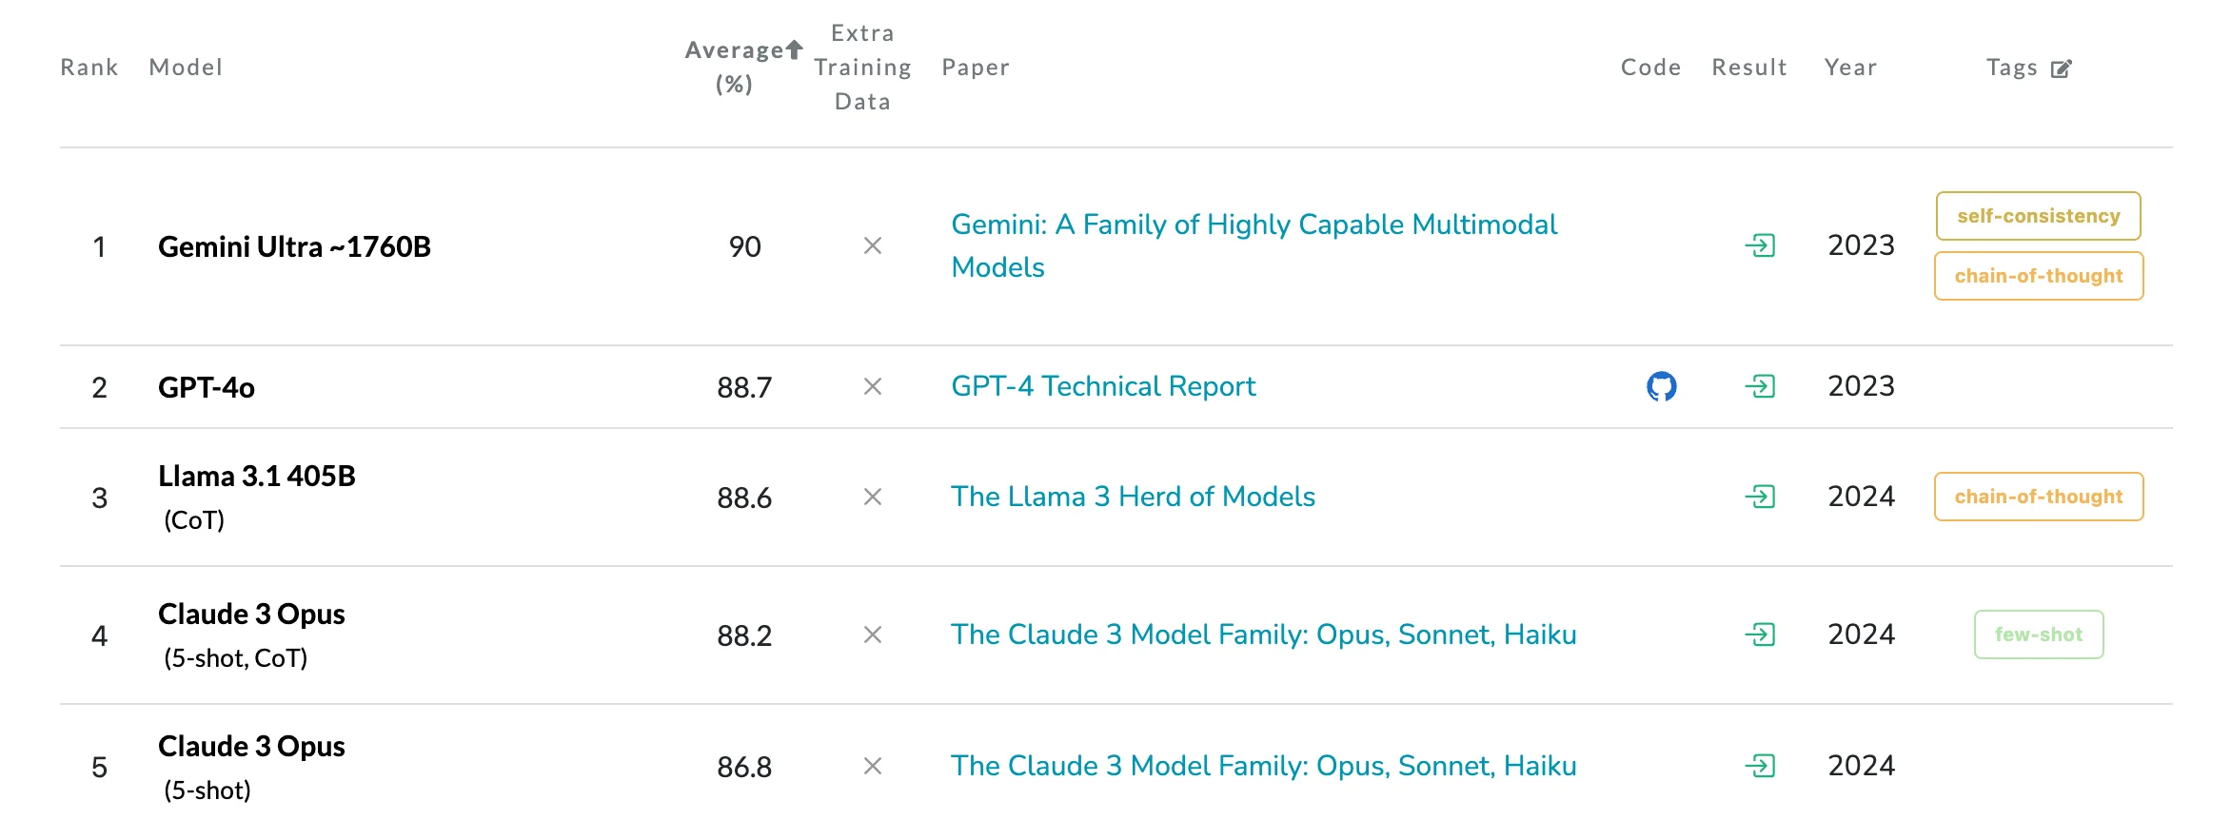Click the edit icon next to Tags header
The image size is (2231, 820).
pos(2062,67)
